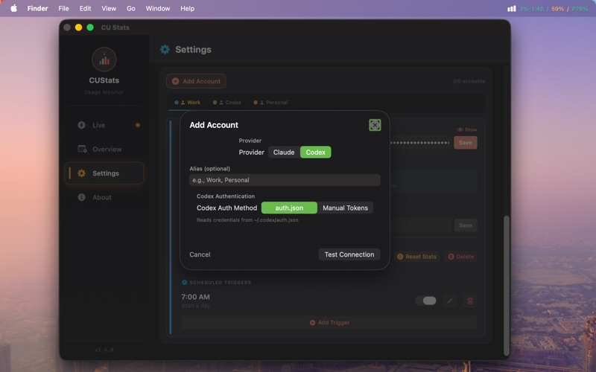Click Reset Stats button

tap(417, 257)
